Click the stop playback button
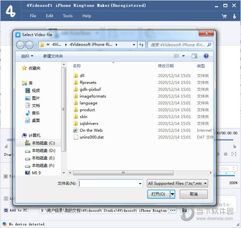 pos(225,154)
